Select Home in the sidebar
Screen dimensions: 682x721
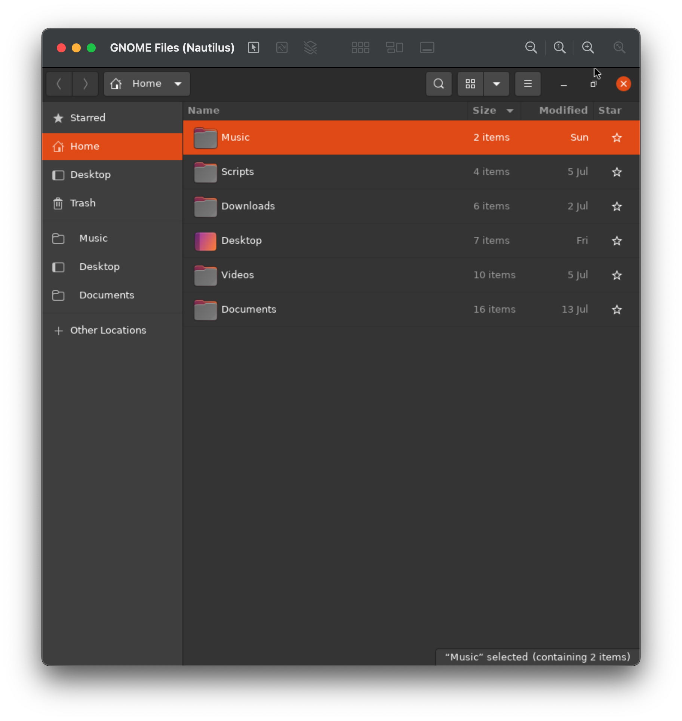[x=112, y=146]
